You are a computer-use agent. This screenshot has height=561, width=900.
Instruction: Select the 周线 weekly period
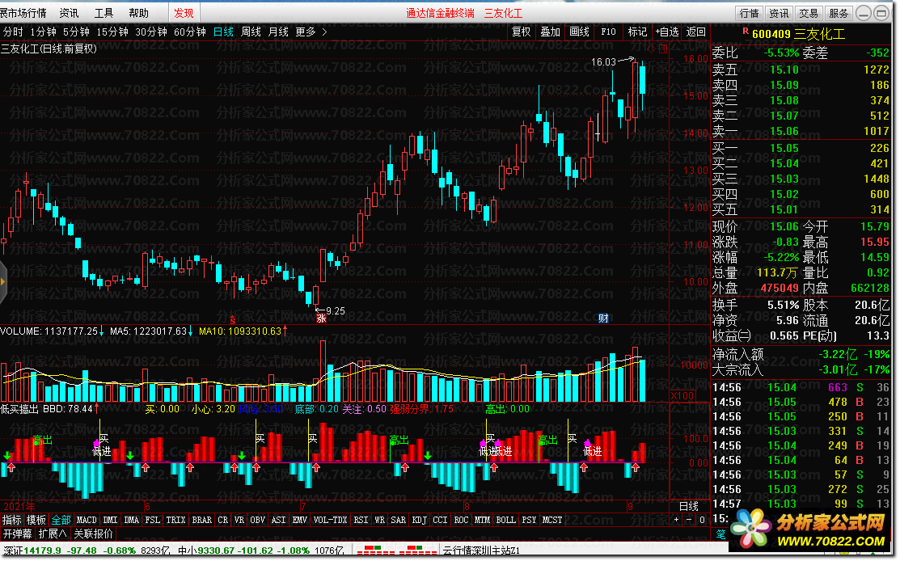click(251, 32)
